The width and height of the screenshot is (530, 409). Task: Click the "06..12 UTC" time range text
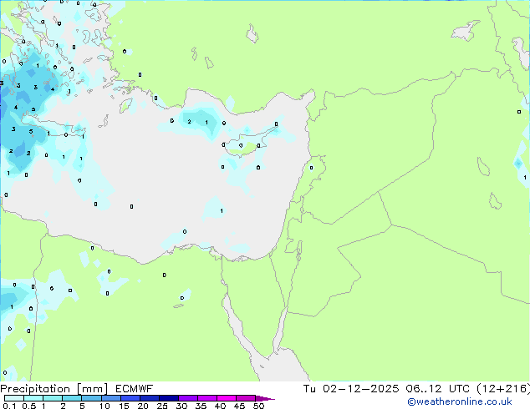click(x=438, y=389)
